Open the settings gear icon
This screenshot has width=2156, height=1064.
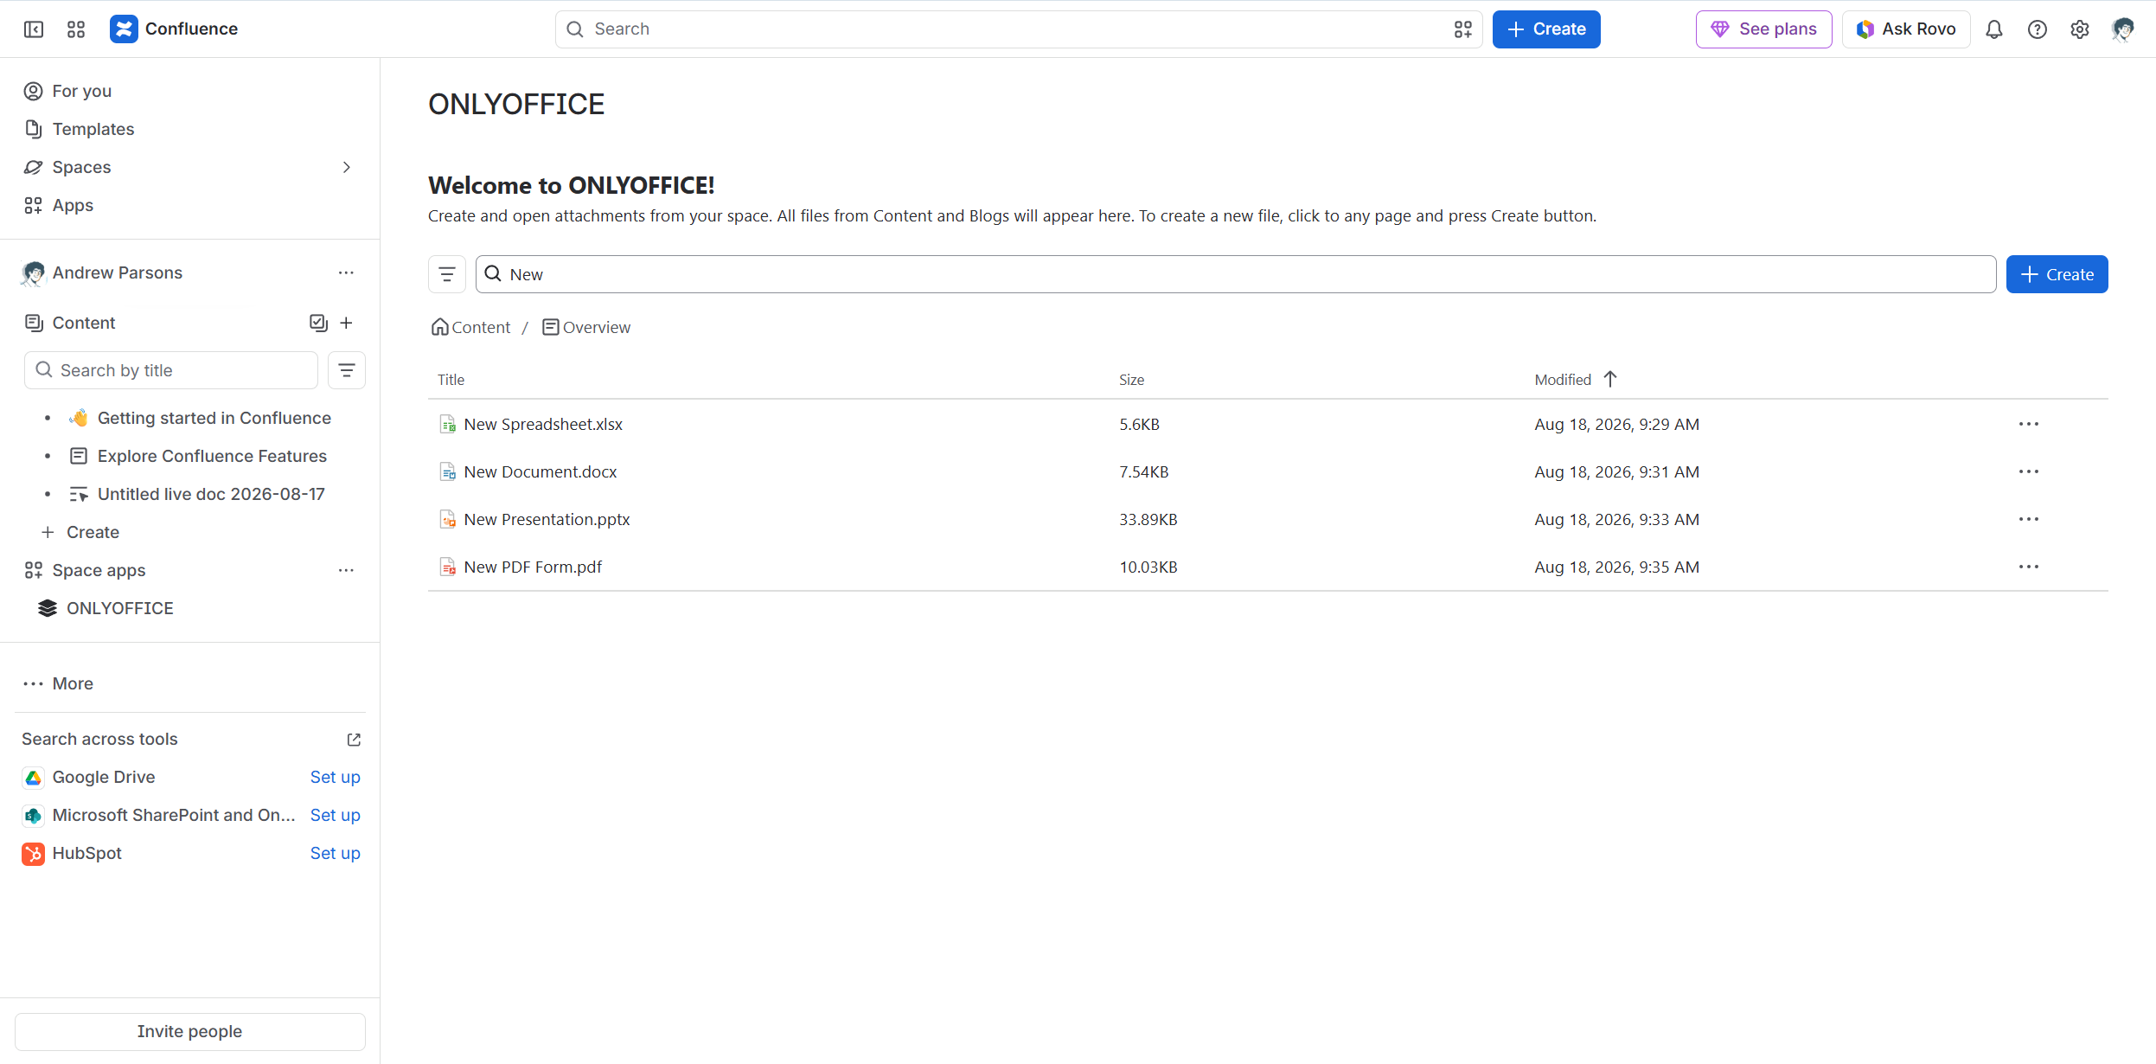2080,29
